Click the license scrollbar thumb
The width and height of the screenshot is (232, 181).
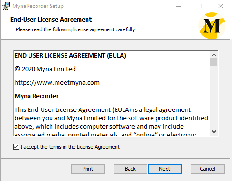point(214,63)
